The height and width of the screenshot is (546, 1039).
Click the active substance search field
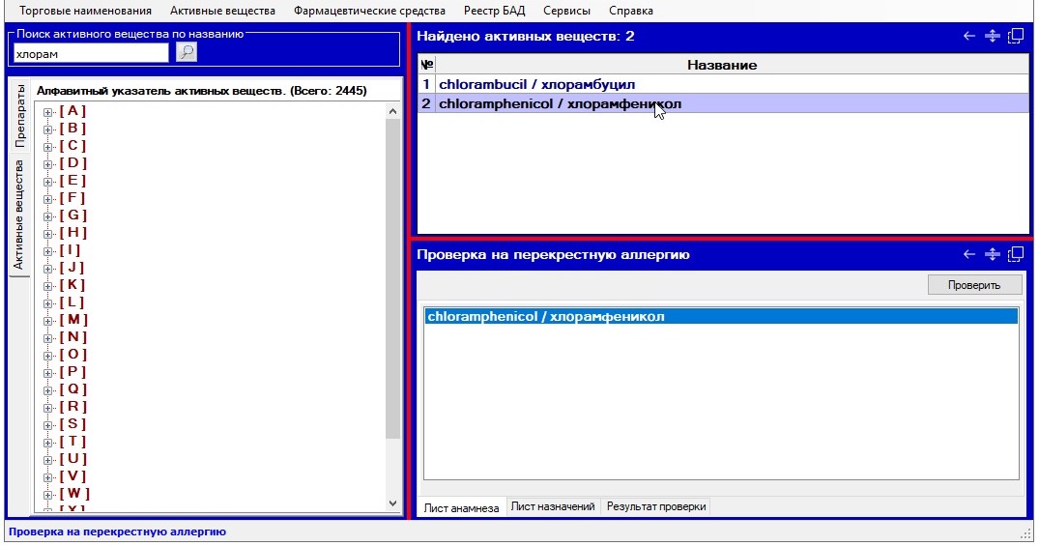coord(91,54)
